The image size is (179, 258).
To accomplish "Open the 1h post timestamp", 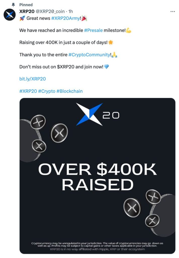I will (71, 12).
